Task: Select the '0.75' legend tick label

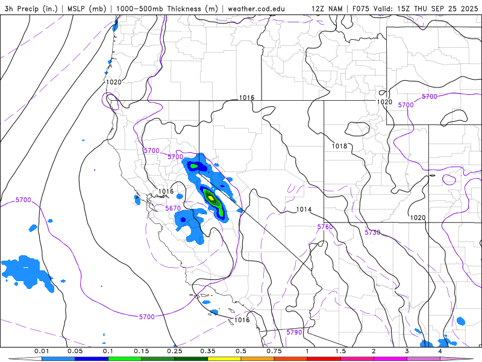Action: [x=274, y=351]
